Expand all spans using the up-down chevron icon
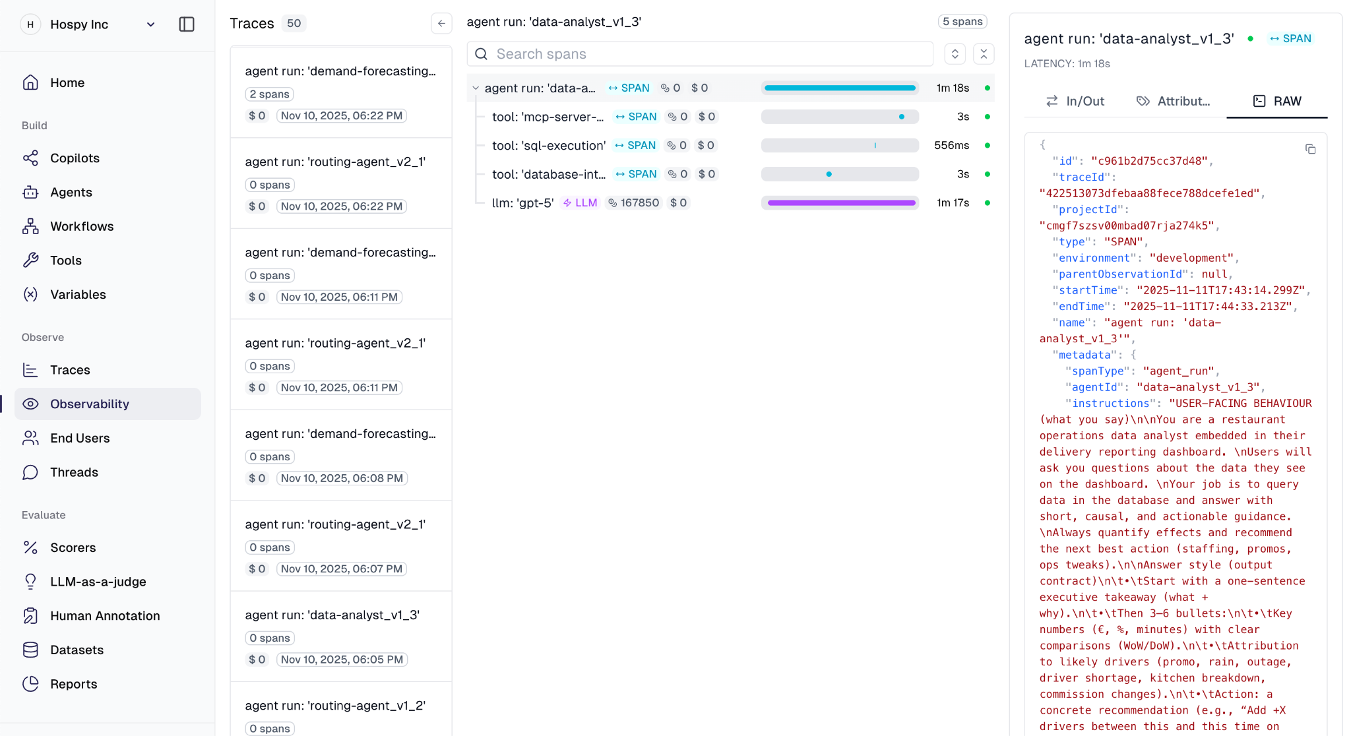 coord(955,54)
